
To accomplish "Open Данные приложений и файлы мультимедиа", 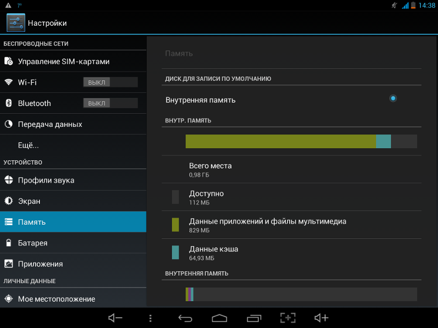I will pyautogui.click(x=291, y=225).
